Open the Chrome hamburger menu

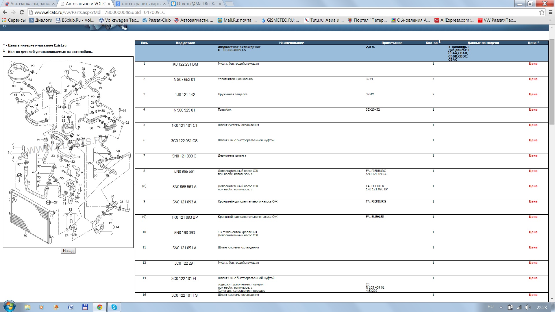click(550, 12)
